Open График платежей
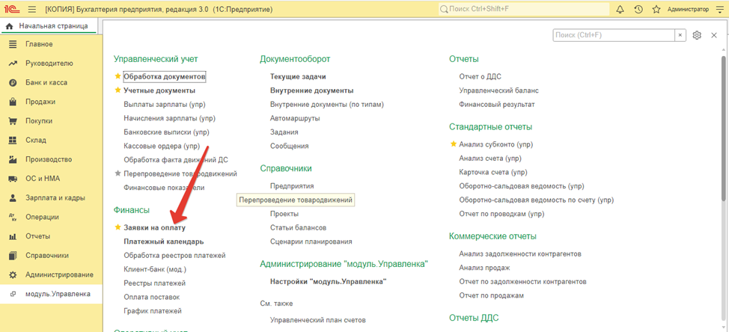This screenshot has height=332, width=729. [x=153, y=310]
